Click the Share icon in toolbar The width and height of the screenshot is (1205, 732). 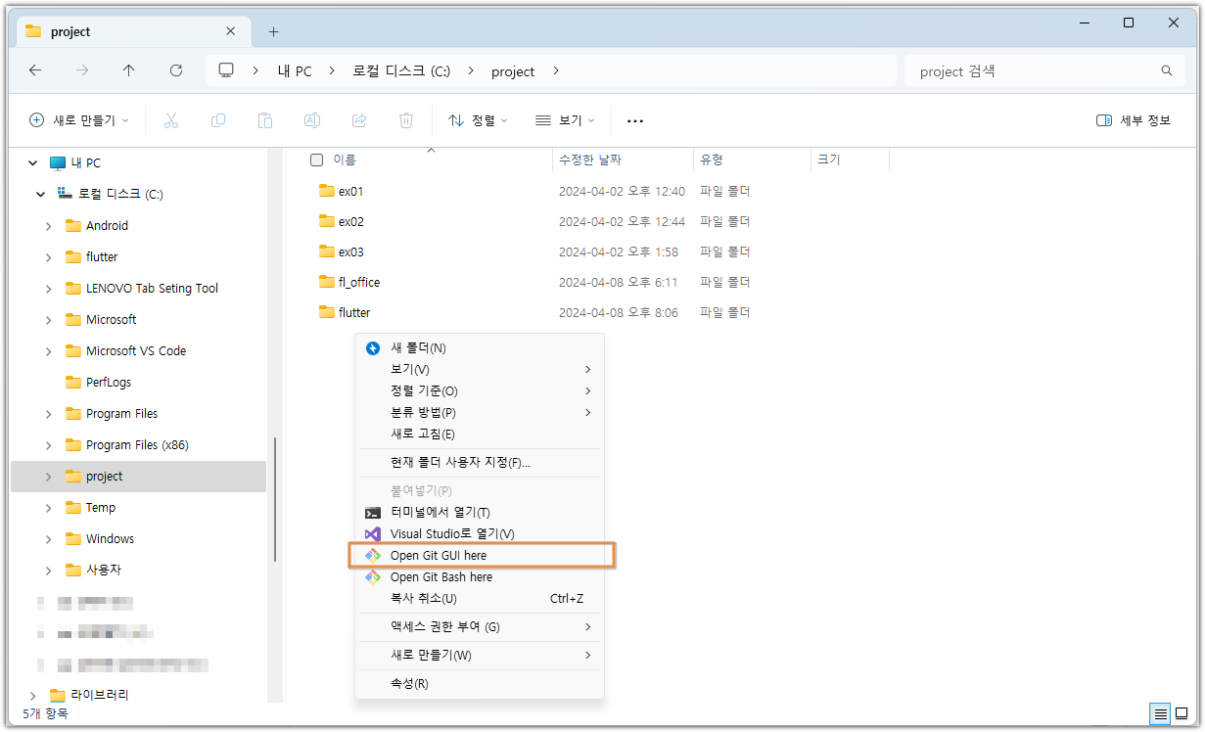tap(359, 120)
